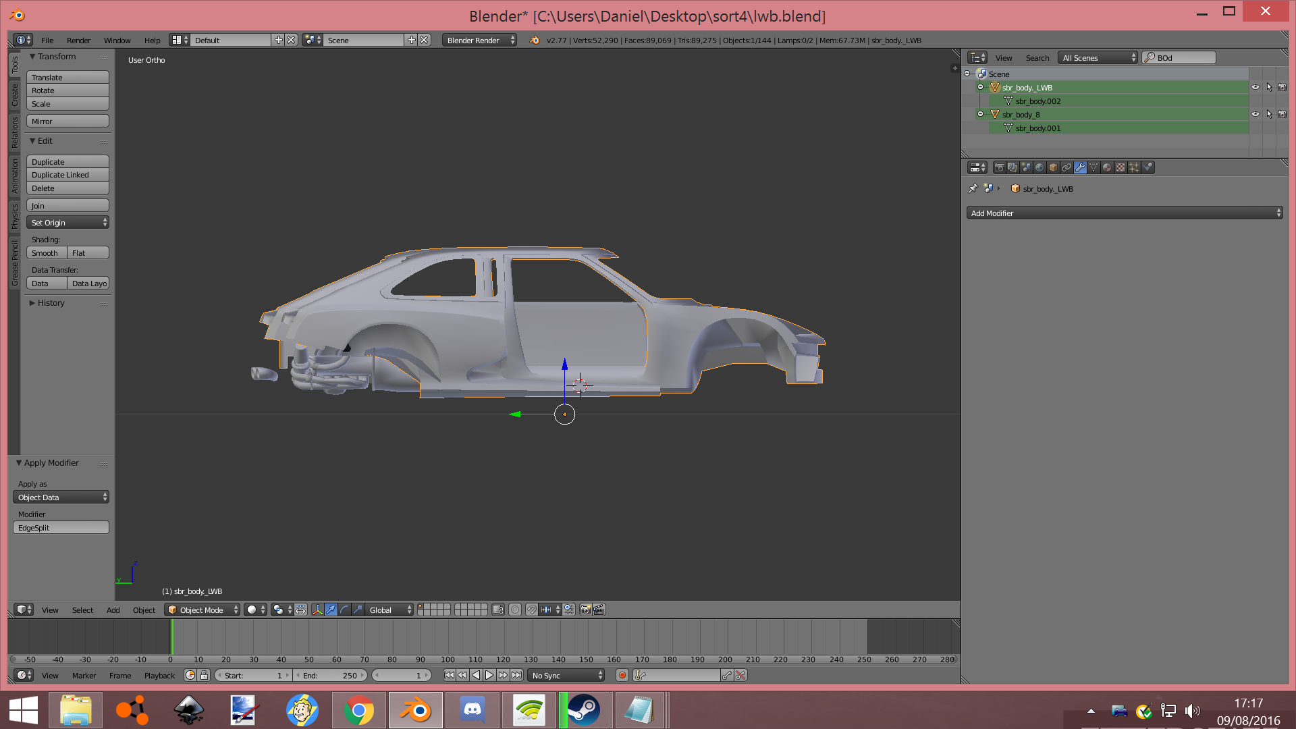Select the Rotate manipulator arc icon
Image resolution: width=1296 pixels, height=729 pixels.
[344, 610]
